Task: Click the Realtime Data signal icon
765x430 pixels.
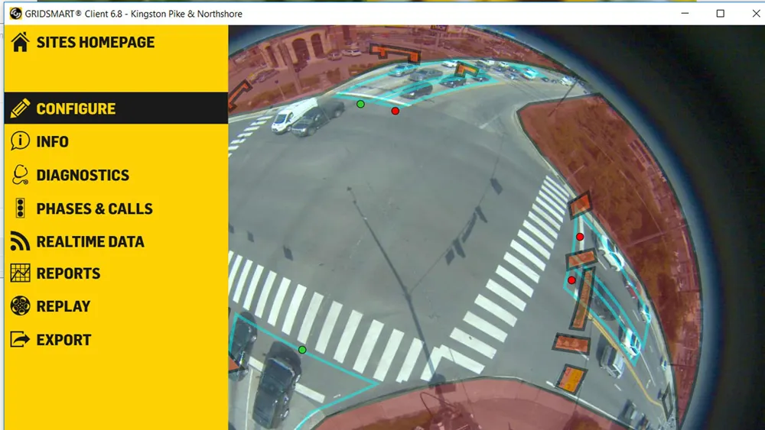Action: tap(20, 241)
